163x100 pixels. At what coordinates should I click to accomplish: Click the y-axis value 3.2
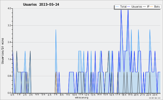point(9,25)
